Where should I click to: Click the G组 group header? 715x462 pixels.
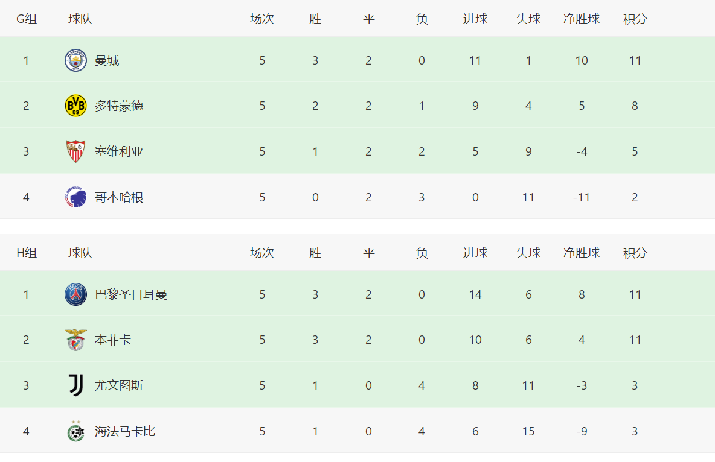pos(27,19)
